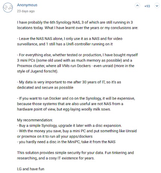Click the 'This solution provides simple security' paragraph
Image resolution: width=161 pixels, height=173 pixels.
coord(75,155)
